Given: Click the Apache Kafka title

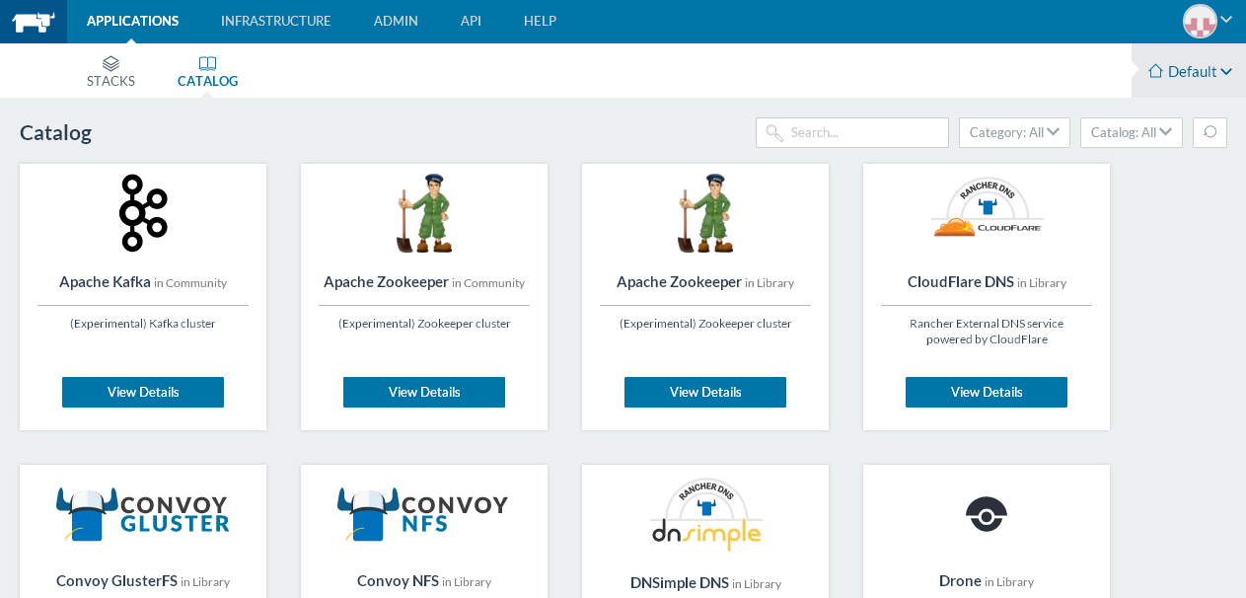Looking at the screenshot, I should coord(105,281).
